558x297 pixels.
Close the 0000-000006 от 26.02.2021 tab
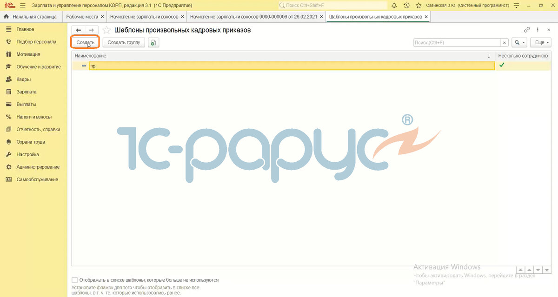322,16
